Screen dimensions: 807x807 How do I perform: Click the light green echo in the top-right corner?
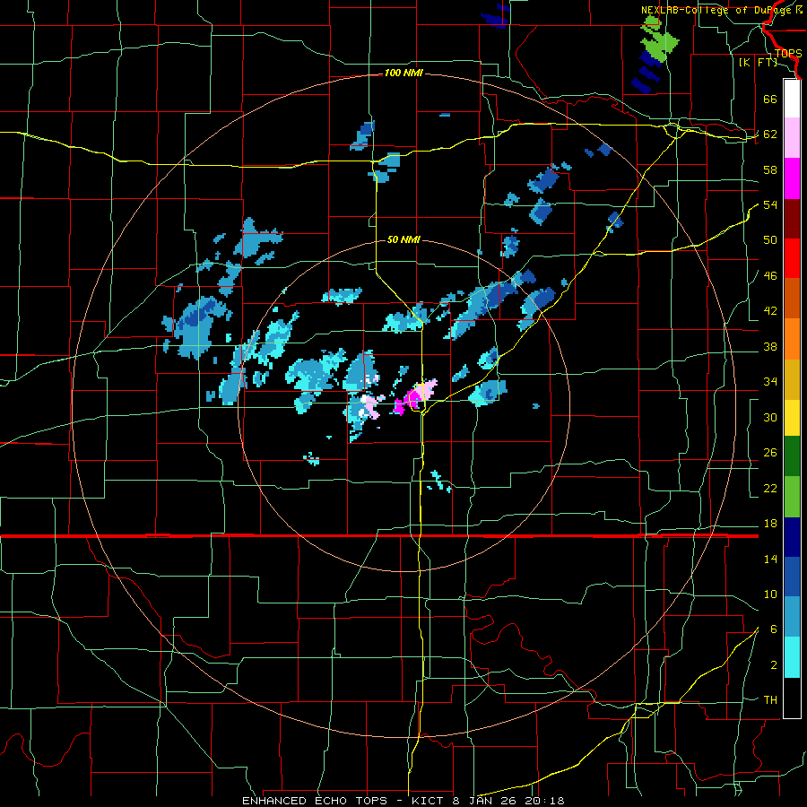(x=658, y=39)
